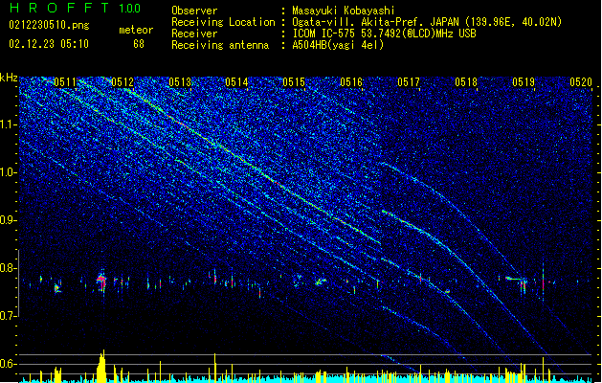
Task: Click the 0.6 kHz axis label
Action: [x=9, y=364]
